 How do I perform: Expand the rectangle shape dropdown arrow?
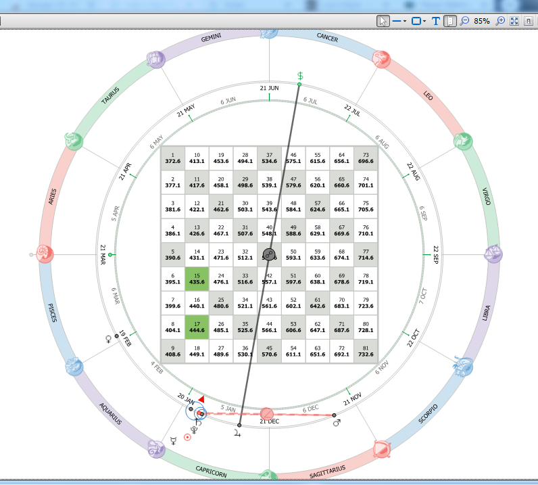pyautogui.click(x=424, y=21)
